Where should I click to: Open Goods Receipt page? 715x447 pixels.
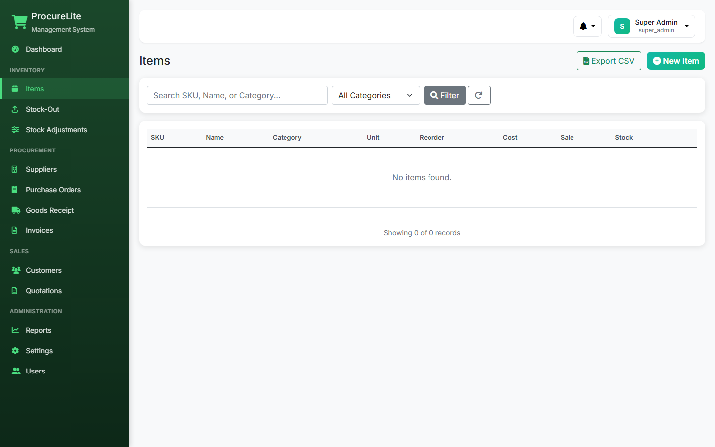[x=65, y=210]
